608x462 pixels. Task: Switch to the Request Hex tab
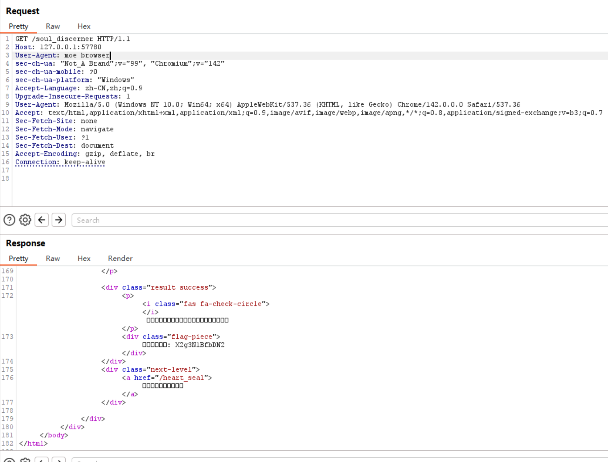pos(84,26)
